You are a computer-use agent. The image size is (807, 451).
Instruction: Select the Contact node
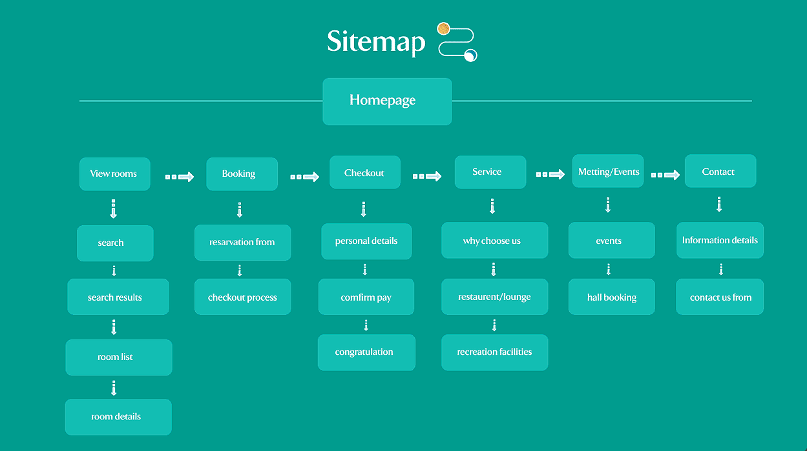(x=720, y=171)
